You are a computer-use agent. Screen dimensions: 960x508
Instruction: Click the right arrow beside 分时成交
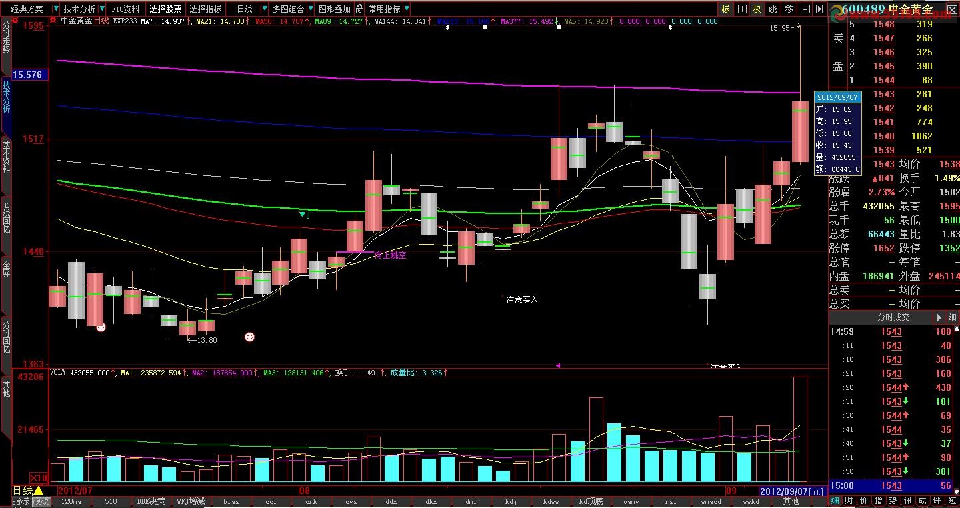[939, 318]
